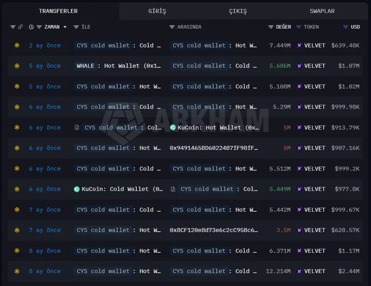
Task: Open the ZAMAN column filter icon
Action: pyautogui.click(x=39, y=27)
